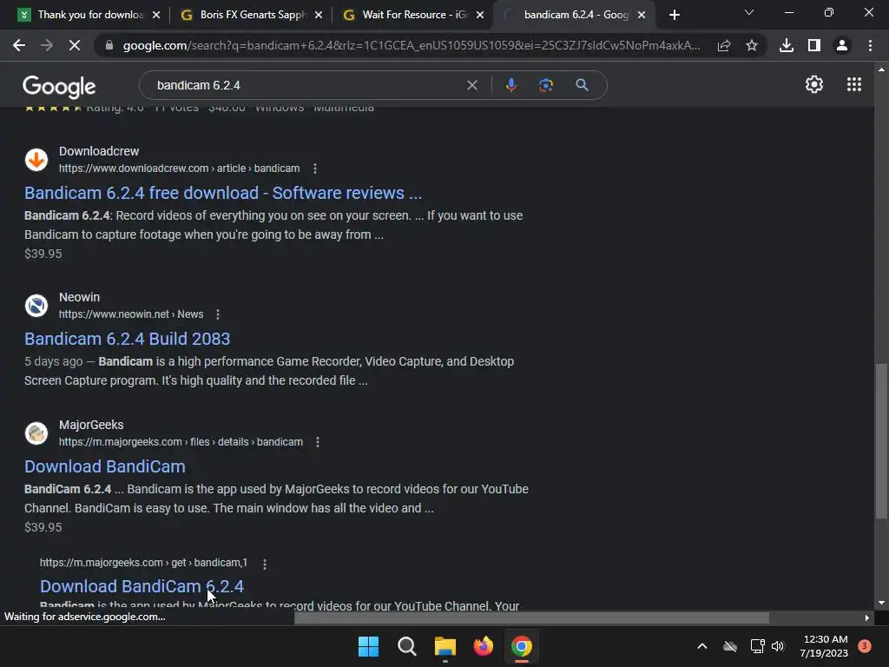
Task: Click the scroll-right arrow on horizontal scrollbar
Action: 867,617
